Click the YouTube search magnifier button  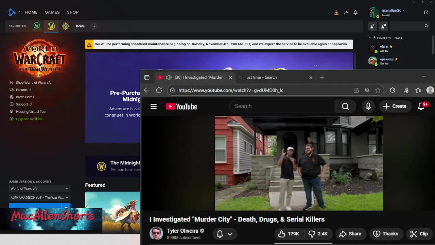point(345,107)
